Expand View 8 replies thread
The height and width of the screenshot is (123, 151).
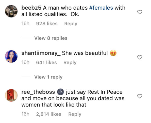point(51,38)
